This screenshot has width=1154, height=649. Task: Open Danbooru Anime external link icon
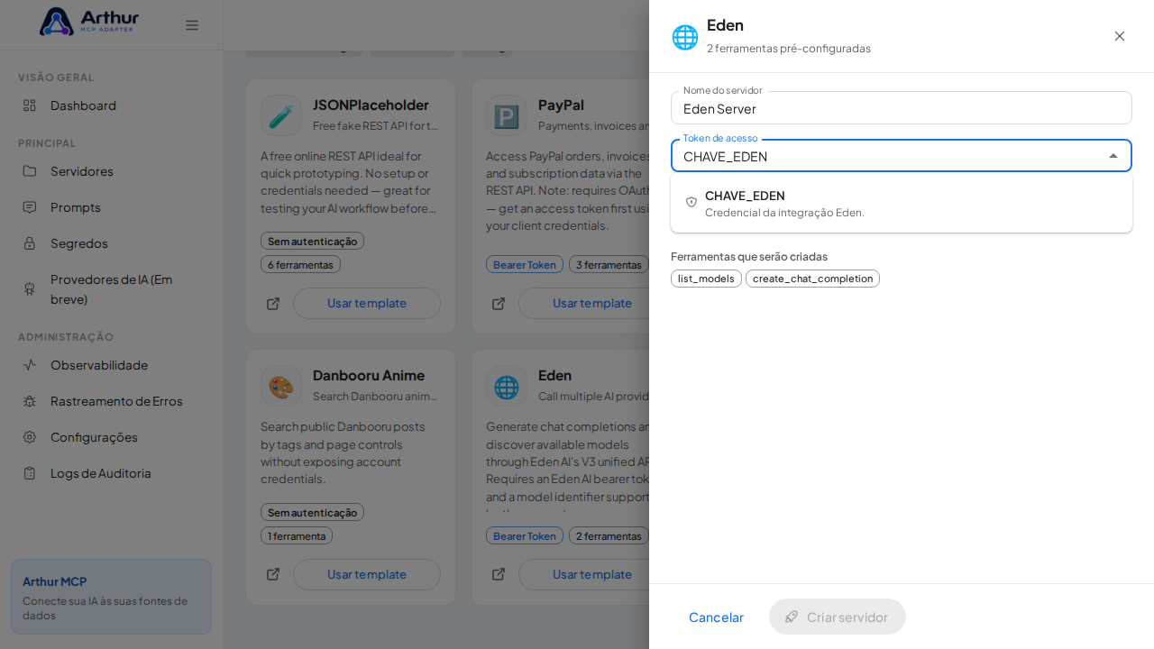[273, 574]
